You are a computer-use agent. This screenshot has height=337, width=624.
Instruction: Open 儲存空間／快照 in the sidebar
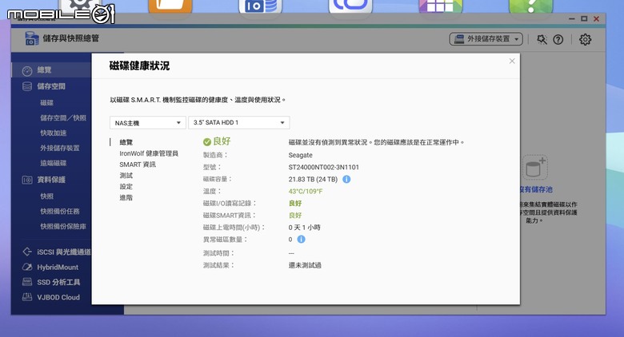point(63,118)
